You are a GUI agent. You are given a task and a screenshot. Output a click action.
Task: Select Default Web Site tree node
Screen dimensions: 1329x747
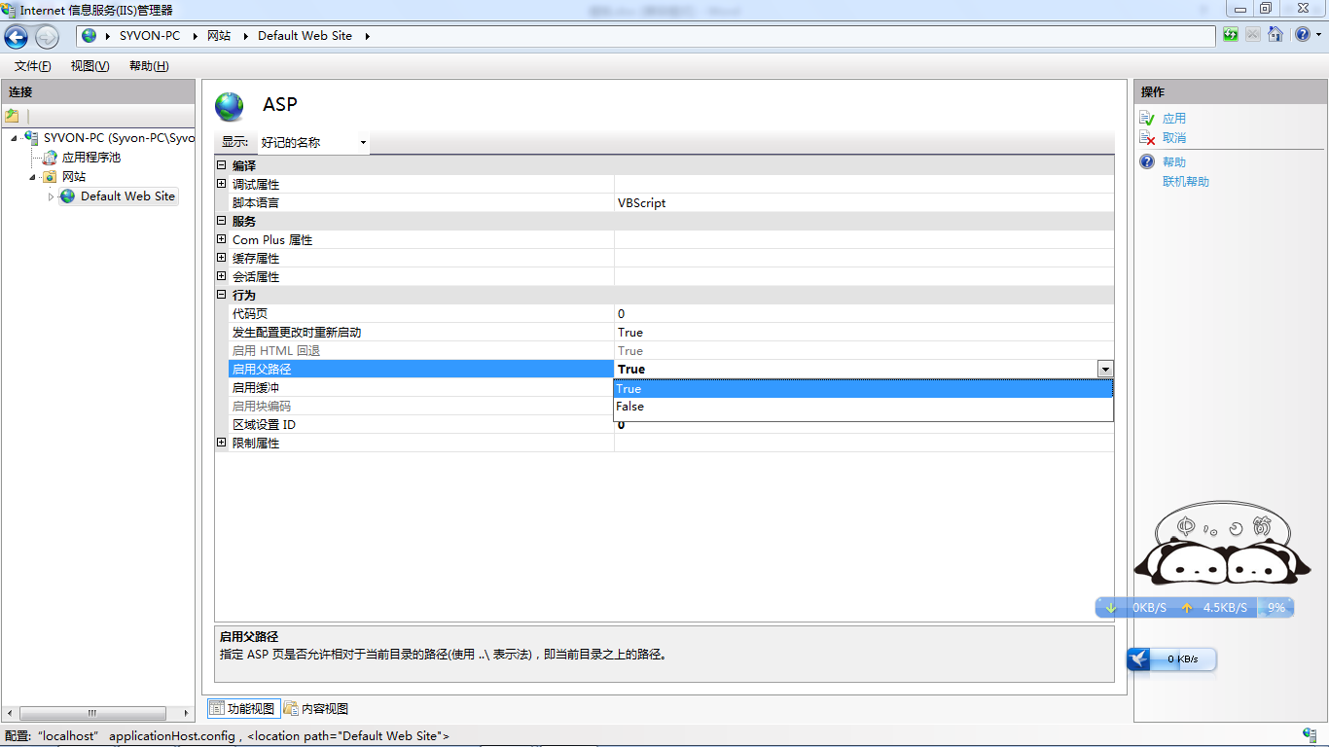tap(127, 196)
